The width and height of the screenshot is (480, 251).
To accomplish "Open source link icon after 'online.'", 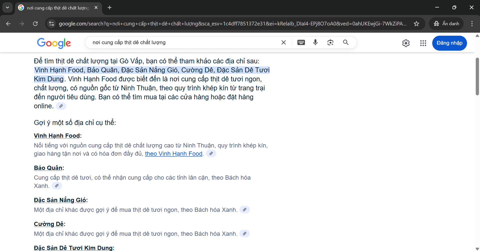I will (x=61, y=106).
